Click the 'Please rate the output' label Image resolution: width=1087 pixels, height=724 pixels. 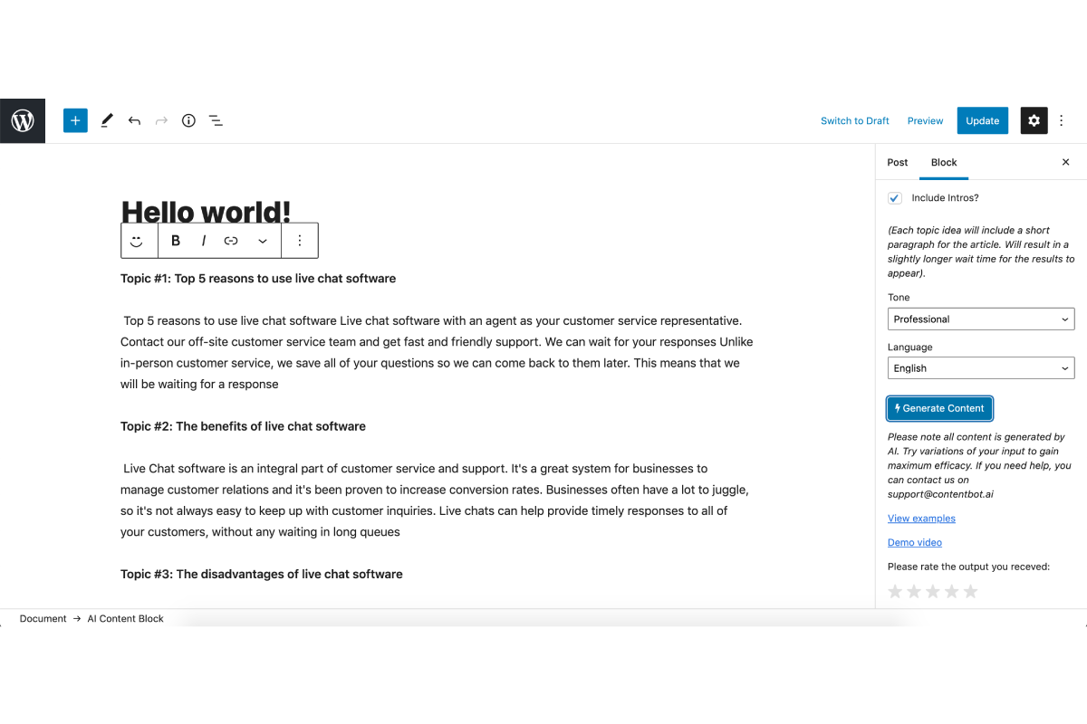[968, 567]
